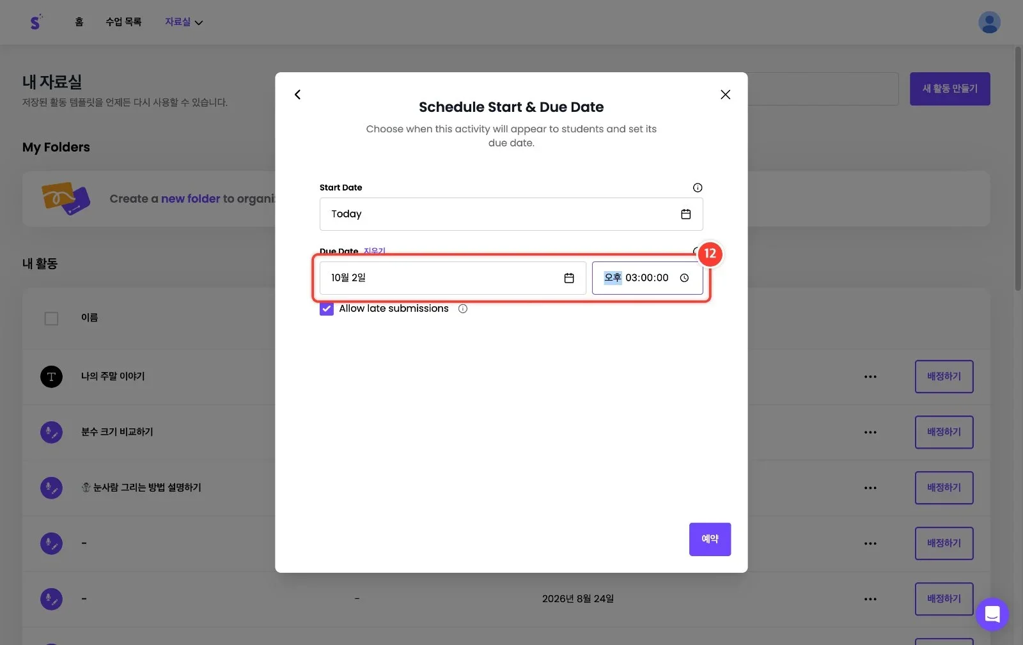Open the user profile avatar
The width and height of the screenshot is (1023, 645).
(989, 22)
